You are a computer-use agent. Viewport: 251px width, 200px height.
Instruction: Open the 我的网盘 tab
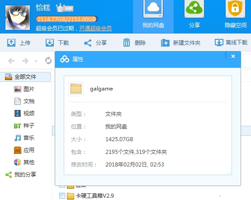click(x=153, y=16)
